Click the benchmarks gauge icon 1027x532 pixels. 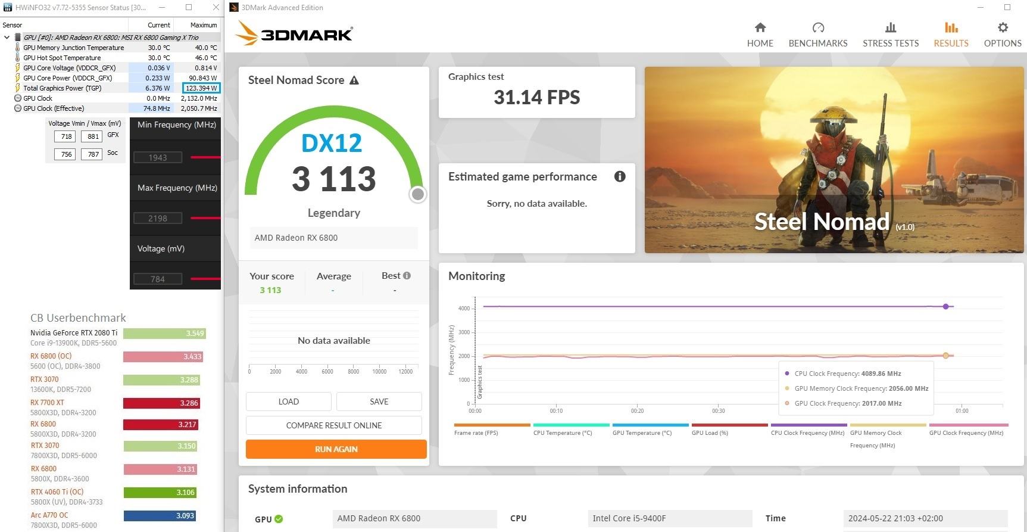point(818,27)
